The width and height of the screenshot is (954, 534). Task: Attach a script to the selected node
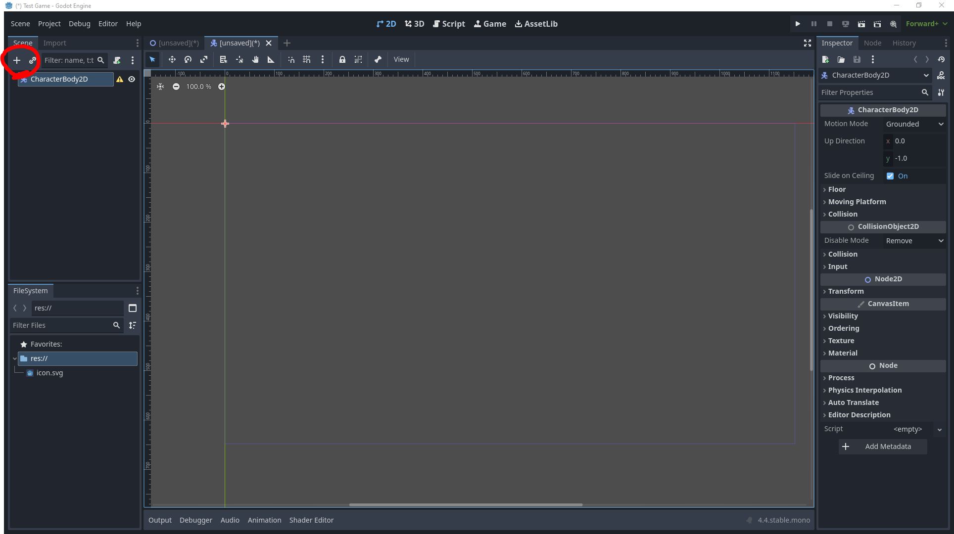(x=117, y=60)
